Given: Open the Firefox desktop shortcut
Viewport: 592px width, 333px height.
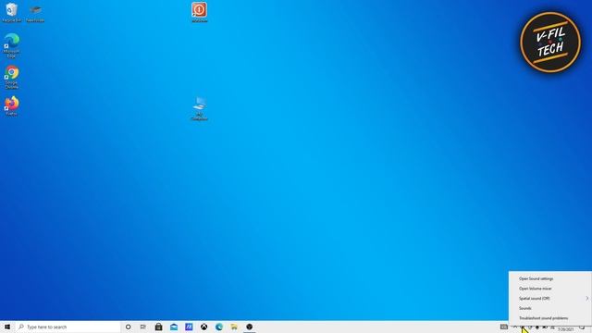Looking at the screenshot, I should (12, 105).
